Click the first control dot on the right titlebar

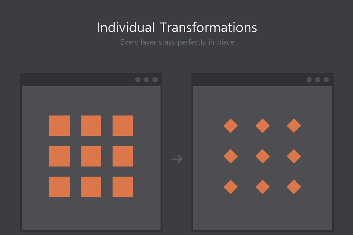309,79
